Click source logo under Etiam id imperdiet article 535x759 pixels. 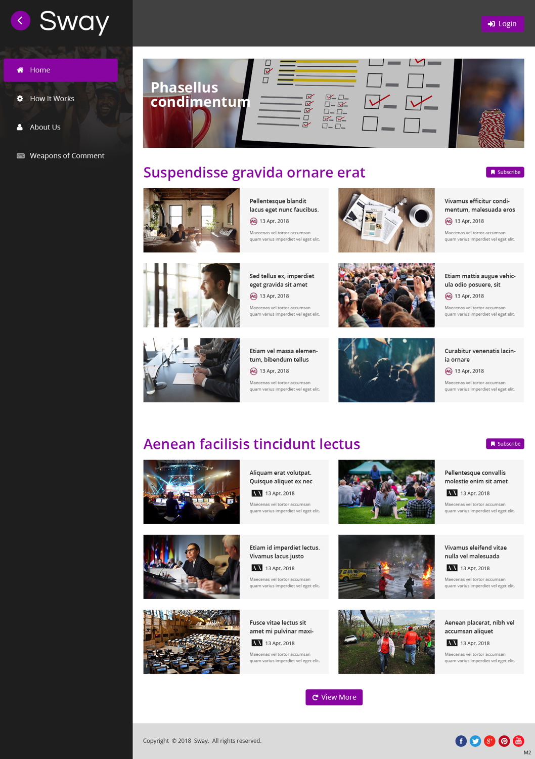coord(257,568)
